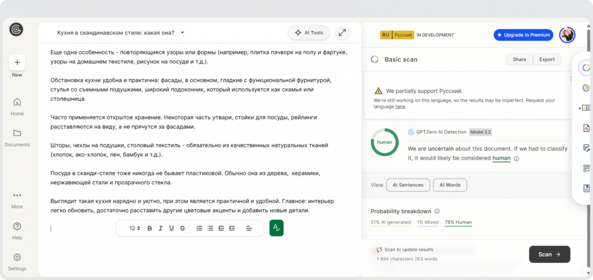Increase the paragraph indent
The height and width of the screenshot is (280, 593).
pyautogui.click(x=232, y=228)
